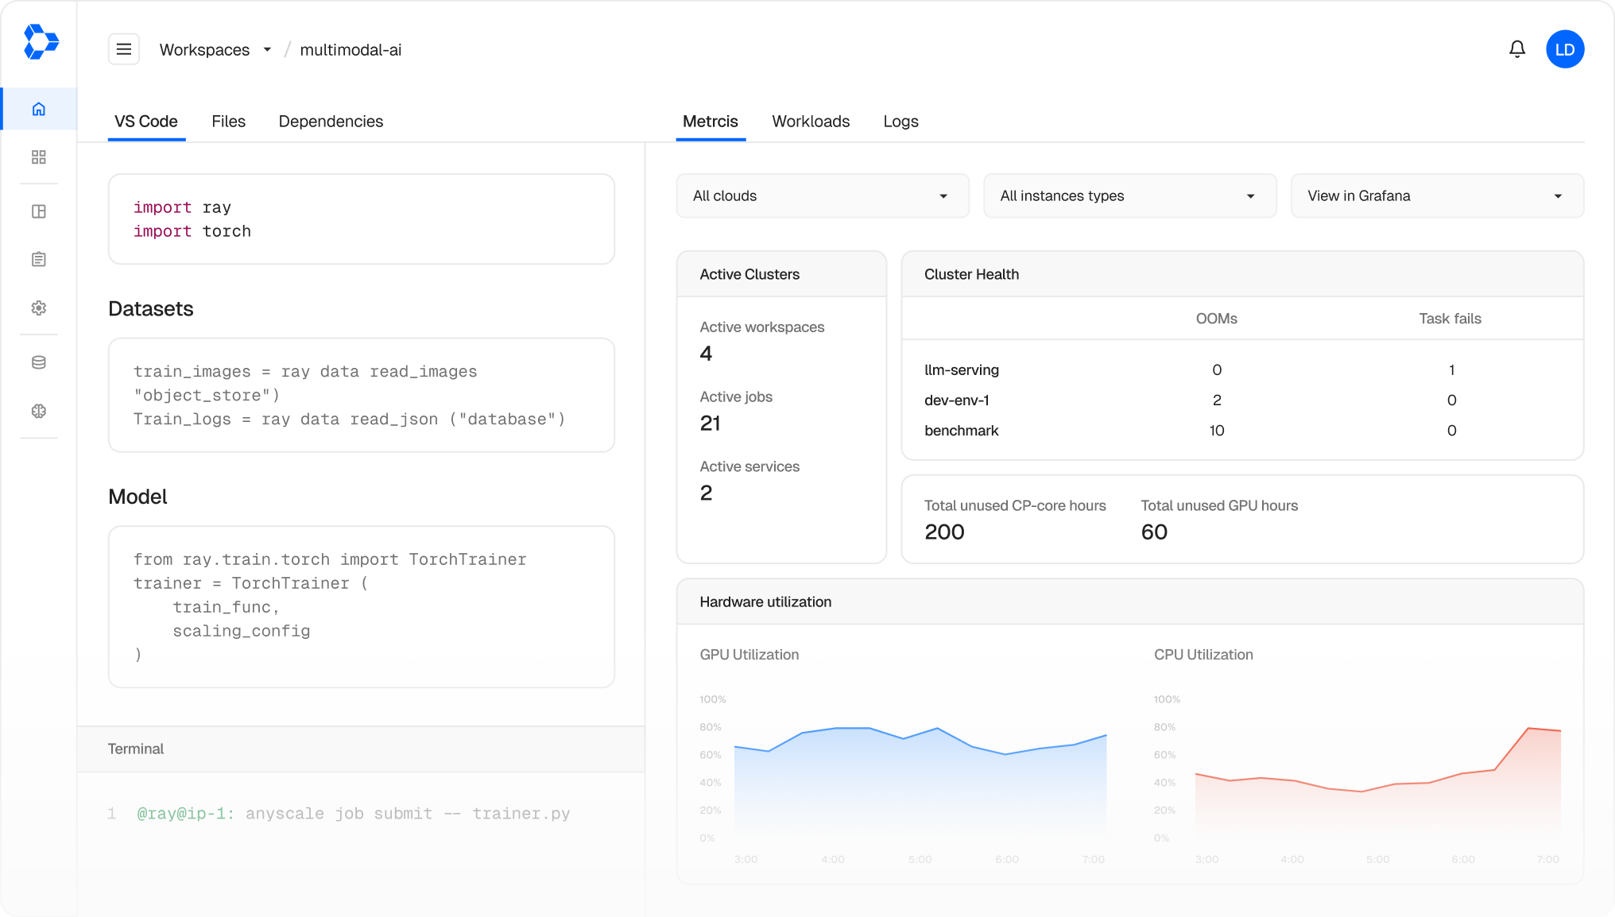1615x917 pixels.
Task: Click the notification bell icon
Action: (1517, 48)
